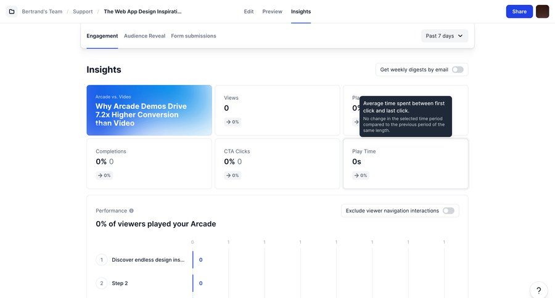Toggle Exclude viewer navigation interactions
The height and width of the screenshot is (298, 555).
point(448,211)
